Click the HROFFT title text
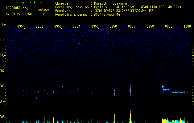 pyautogui.click(x=32, y=2)
